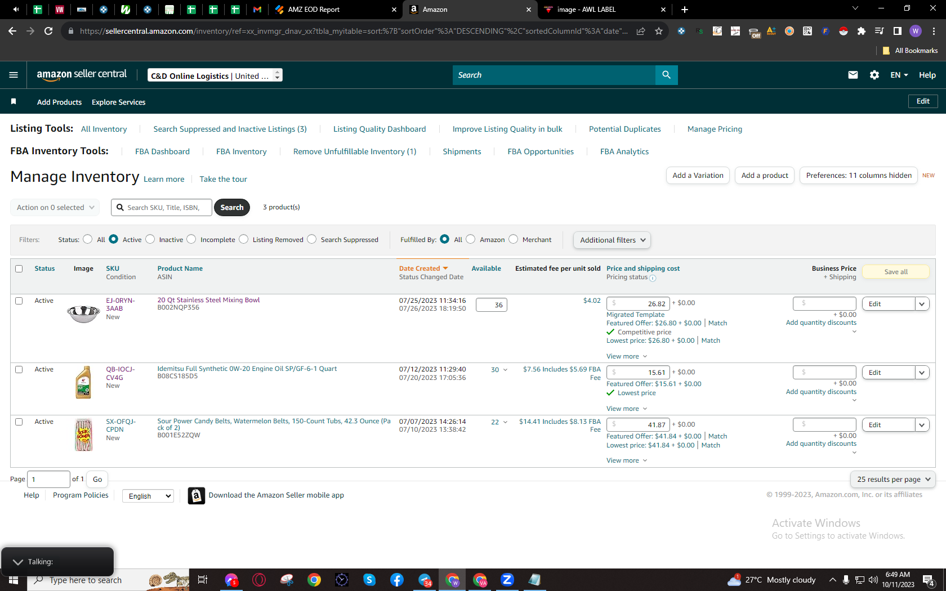Open the messages envelope icon
The image size is (946, 591).
pos(853,75)
